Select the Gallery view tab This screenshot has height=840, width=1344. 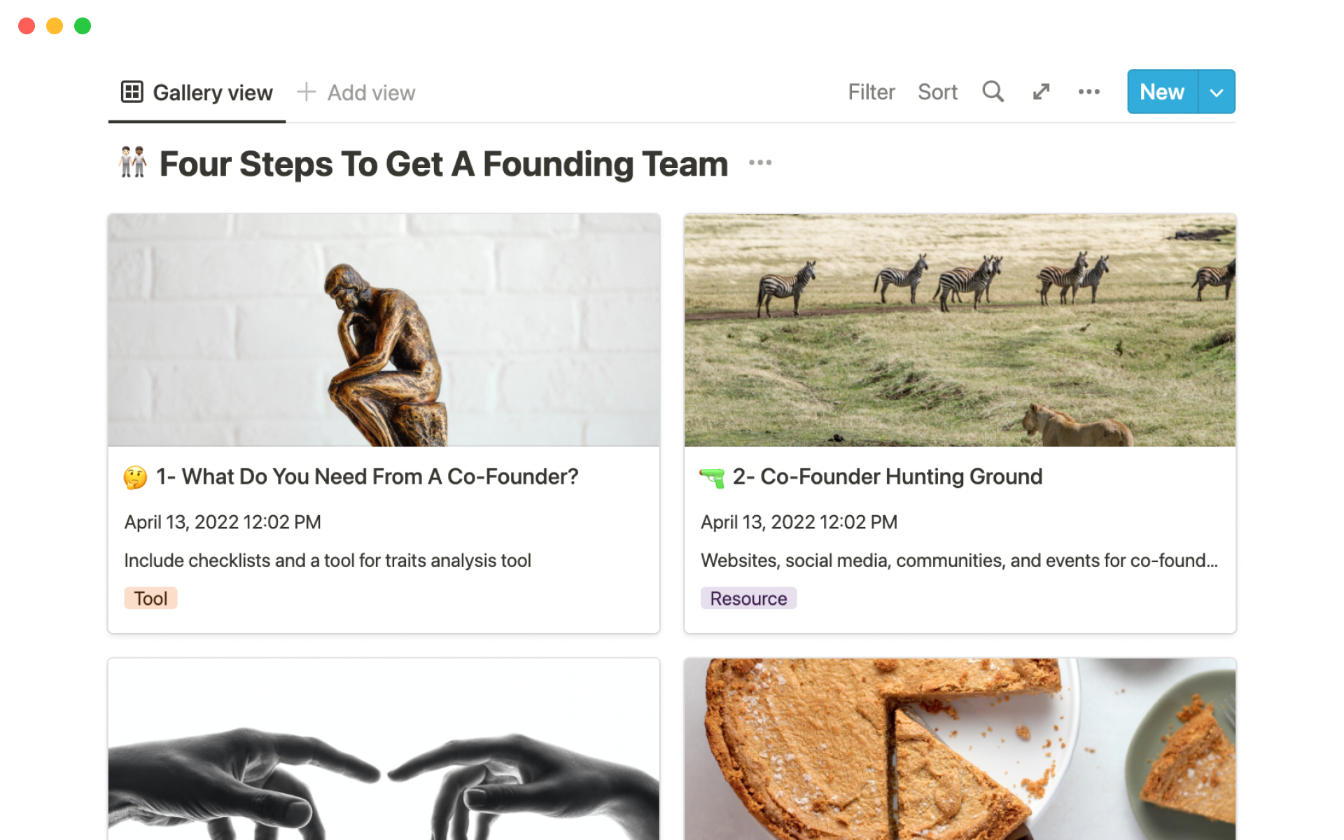(212, 92)
